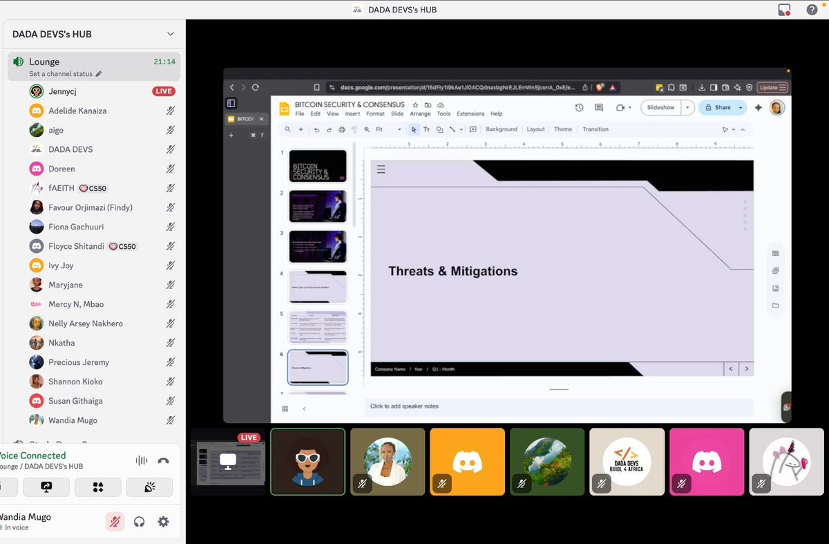Click the LIVE badge beside Jennycj
Image resolution: width=829 pixels, height=544 pixels.
[164, 91]
